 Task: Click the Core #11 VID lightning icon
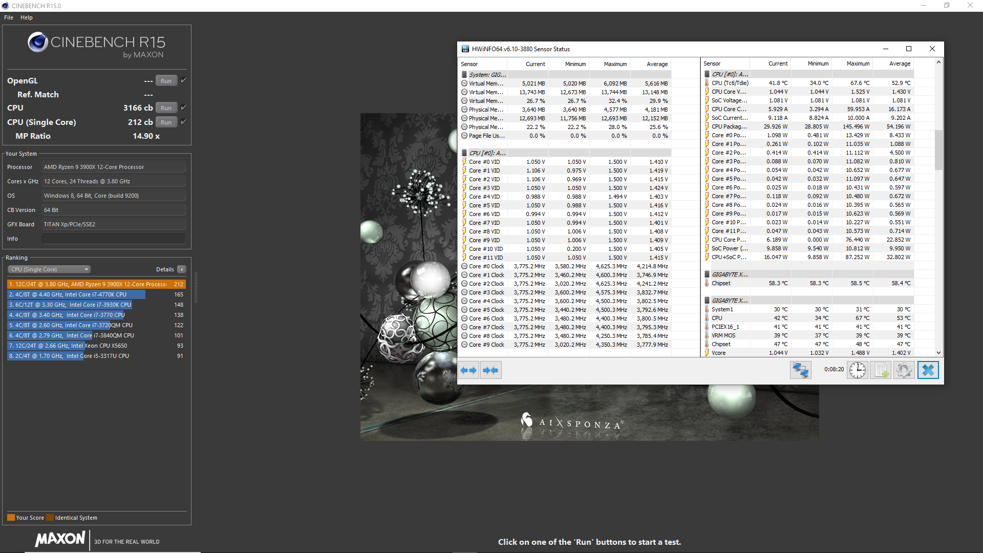tap(464, 258)
